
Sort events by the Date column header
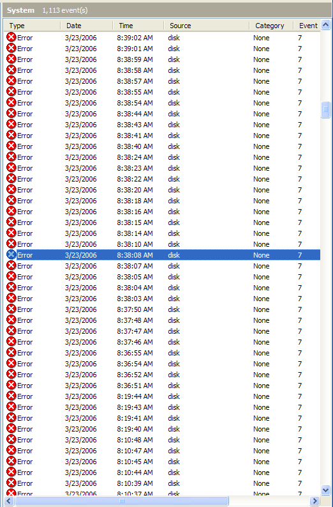click(87, 26)
